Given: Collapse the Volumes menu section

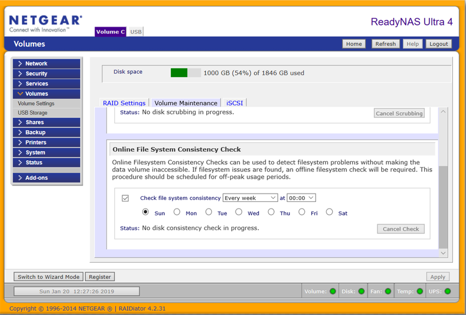Looking at the screenshot, I should 46,94.
